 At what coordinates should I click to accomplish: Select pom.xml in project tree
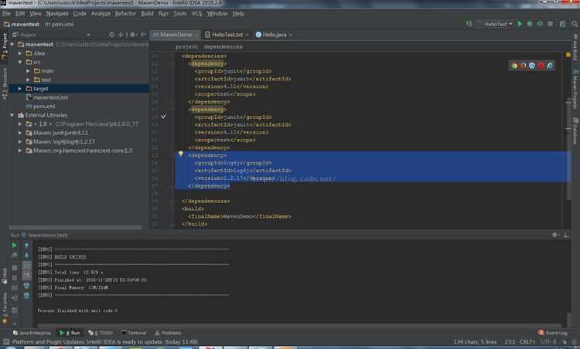44,107
